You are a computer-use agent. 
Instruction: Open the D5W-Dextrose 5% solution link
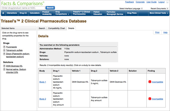14,66
